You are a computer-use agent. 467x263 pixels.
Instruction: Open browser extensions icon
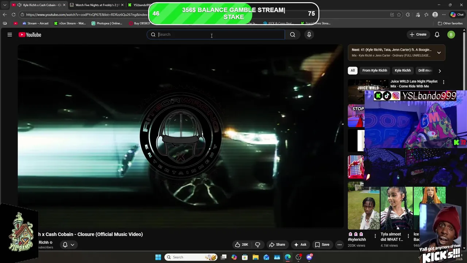coord(408,15)
